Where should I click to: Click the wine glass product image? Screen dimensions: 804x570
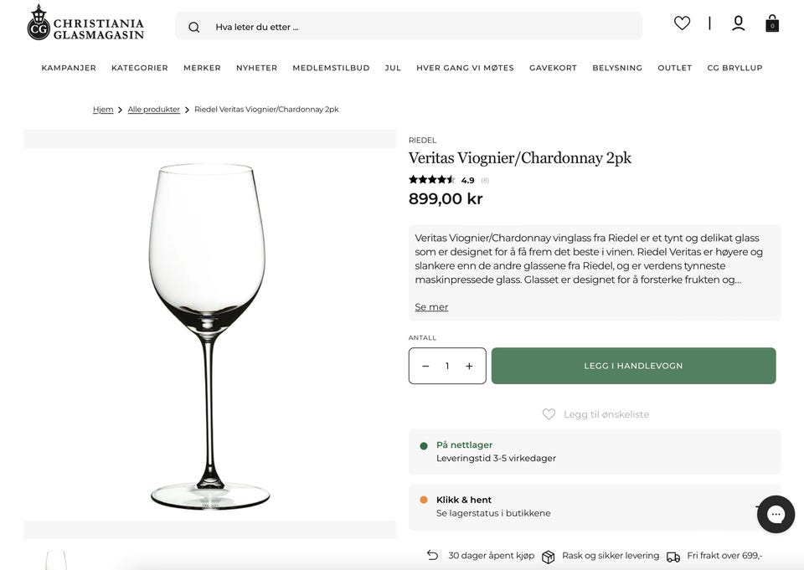[209, 335]
